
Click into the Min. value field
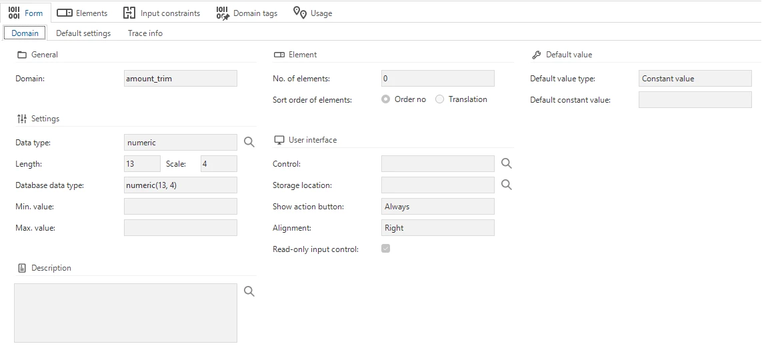tap(180, 207)
